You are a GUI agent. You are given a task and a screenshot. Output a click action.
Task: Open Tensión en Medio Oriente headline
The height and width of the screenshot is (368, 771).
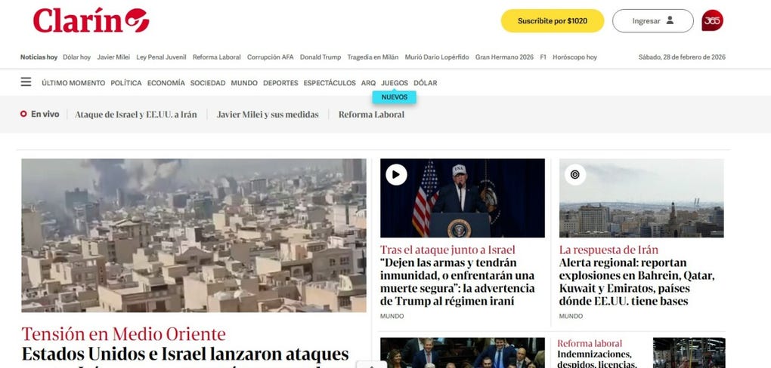123,334
